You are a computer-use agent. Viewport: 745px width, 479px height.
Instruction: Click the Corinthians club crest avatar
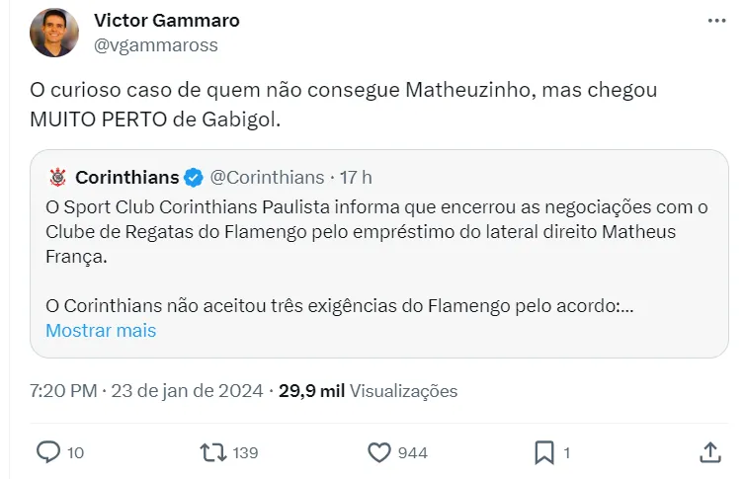tap(57, 178)
